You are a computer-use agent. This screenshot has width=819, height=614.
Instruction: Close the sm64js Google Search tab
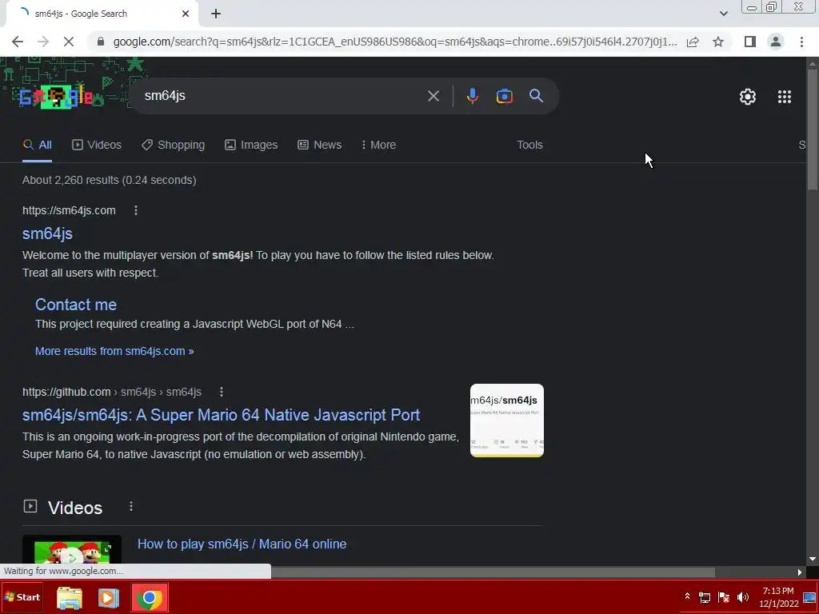[x=186, y=14]
